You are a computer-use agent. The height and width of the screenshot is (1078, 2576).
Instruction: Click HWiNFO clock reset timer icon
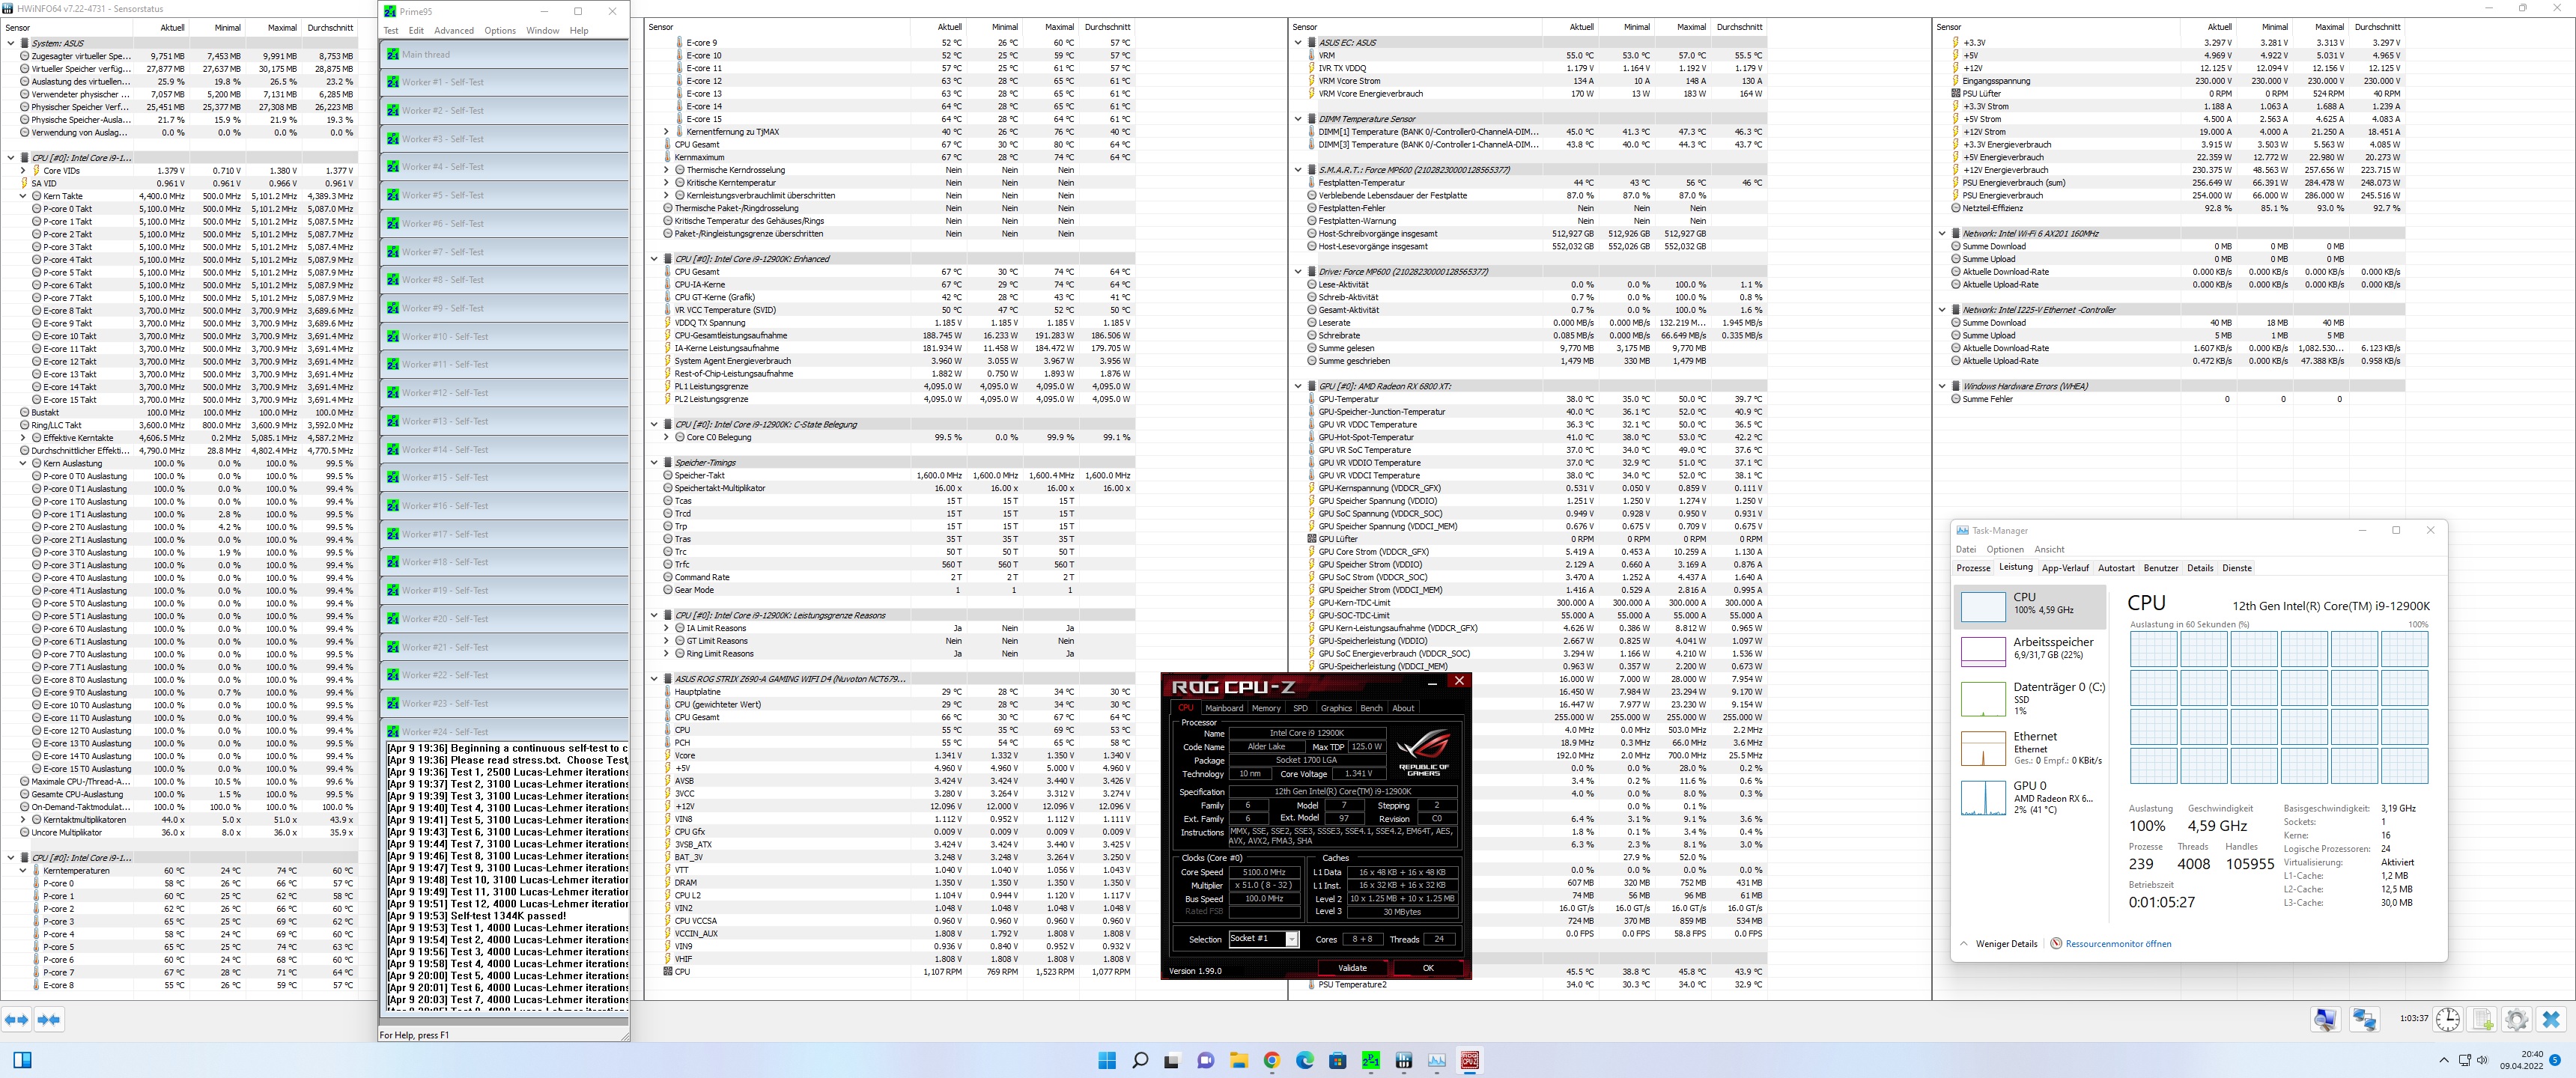tap(2447, 1019)
